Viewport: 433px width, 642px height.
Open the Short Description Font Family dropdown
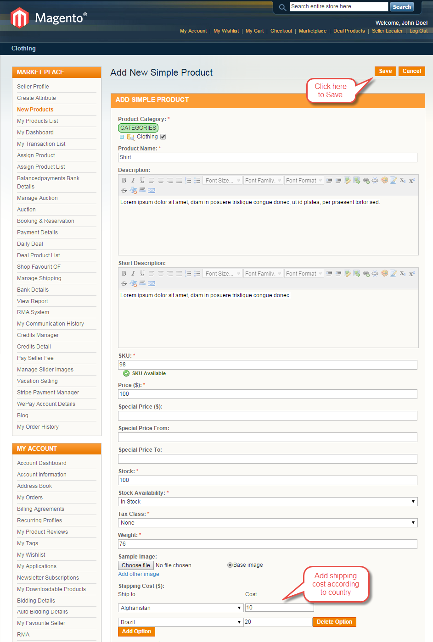pos(263,274)
